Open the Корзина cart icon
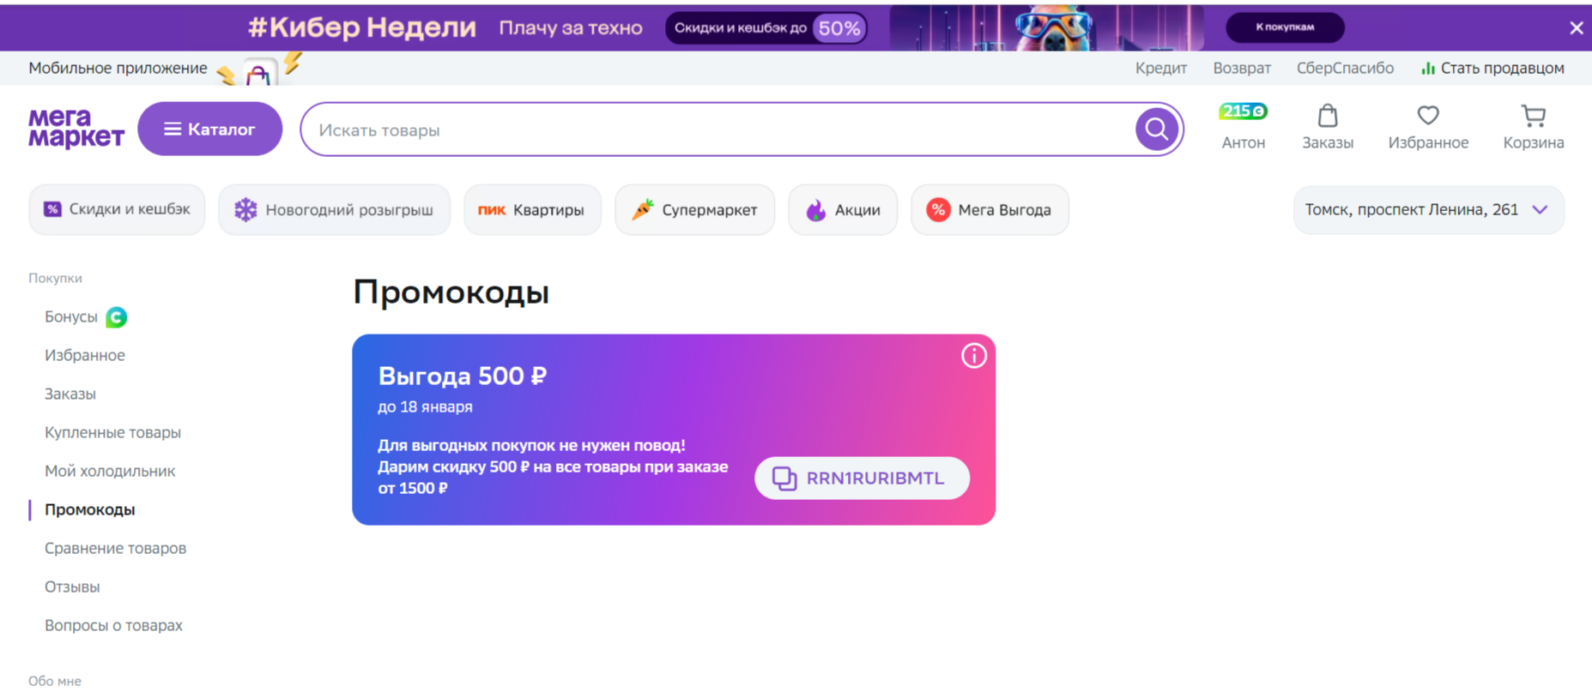1592x692 pixels. coord(1533,128)
